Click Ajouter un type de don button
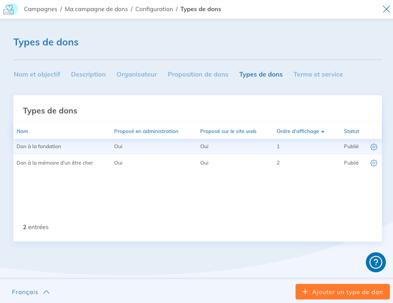The height and width of the screenshot is (303, 393). coord(342,292)
